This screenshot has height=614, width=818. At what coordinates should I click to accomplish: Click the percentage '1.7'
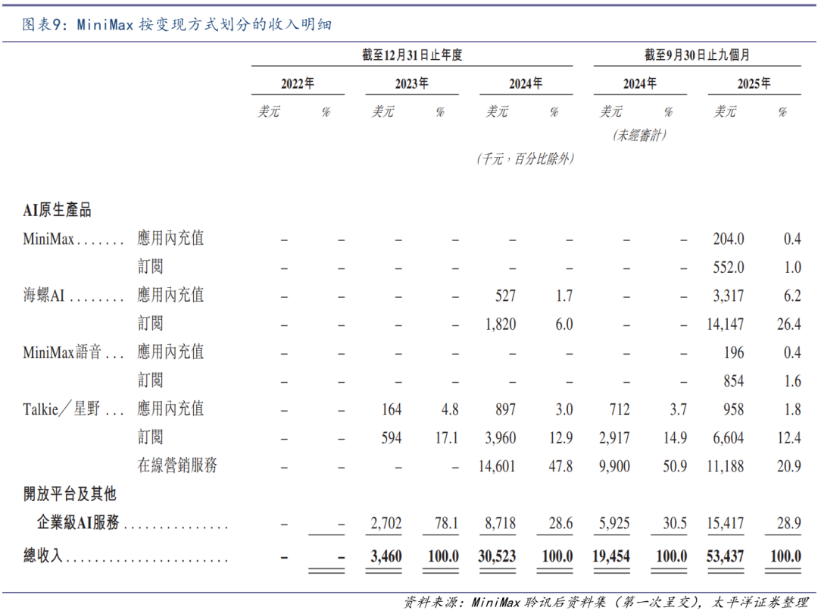564,296
